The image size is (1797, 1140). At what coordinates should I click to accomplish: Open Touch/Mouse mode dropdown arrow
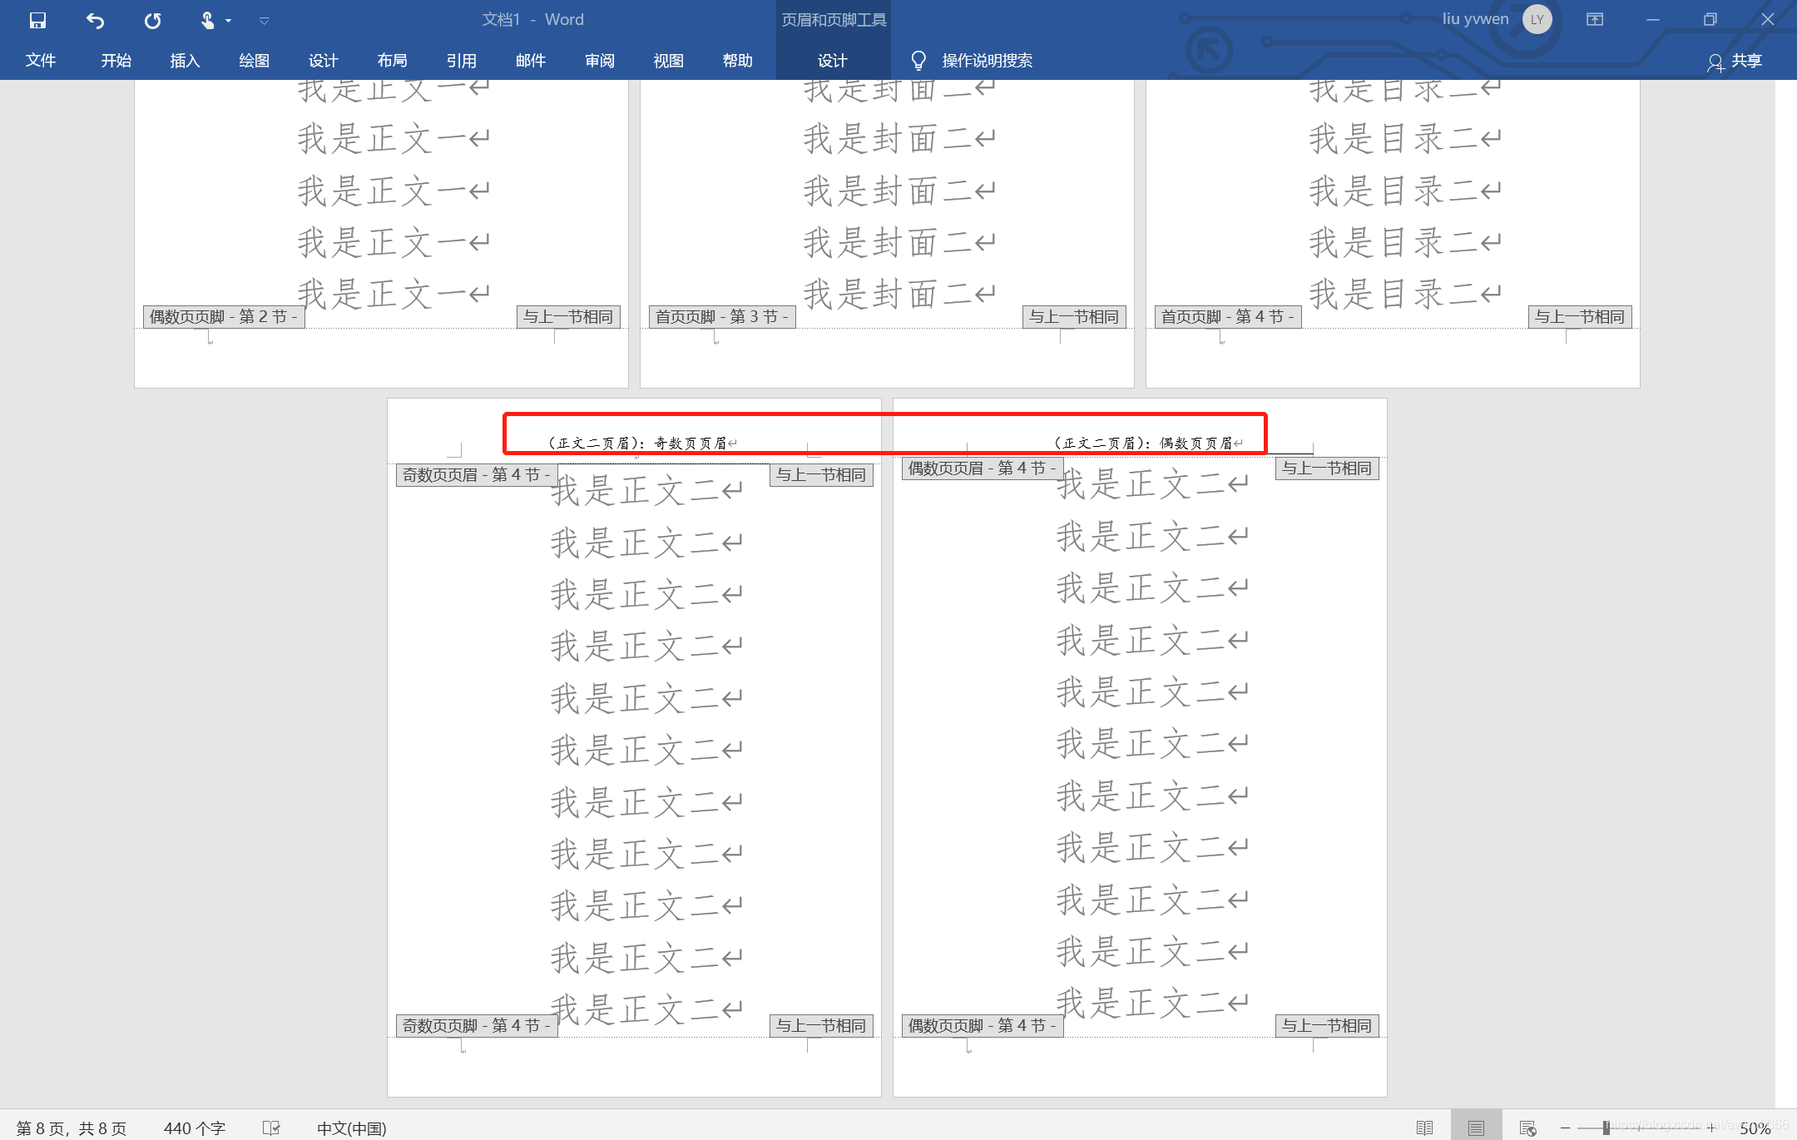[x=228, y=20]
